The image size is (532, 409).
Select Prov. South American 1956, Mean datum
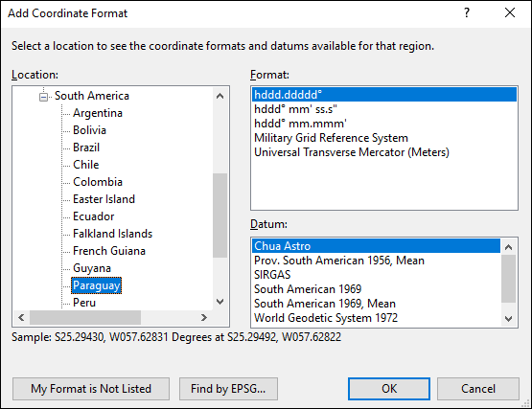tap(376, 261)
